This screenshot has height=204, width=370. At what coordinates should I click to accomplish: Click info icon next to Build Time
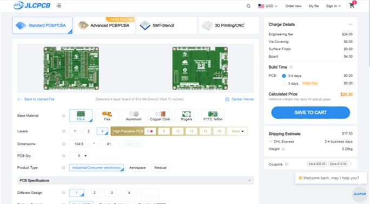click(x=291, y=67)
